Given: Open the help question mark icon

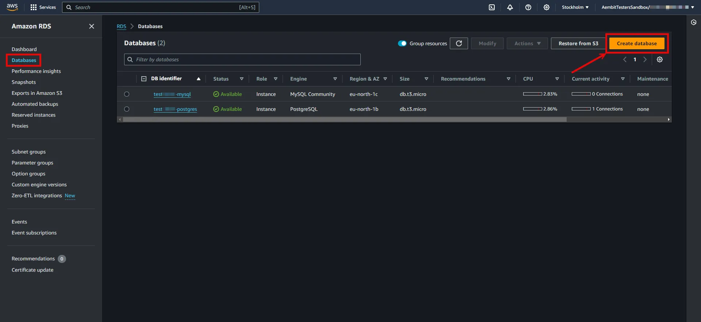Looking at the screenshot, I should pyautogui.click(x=528, y=7).
